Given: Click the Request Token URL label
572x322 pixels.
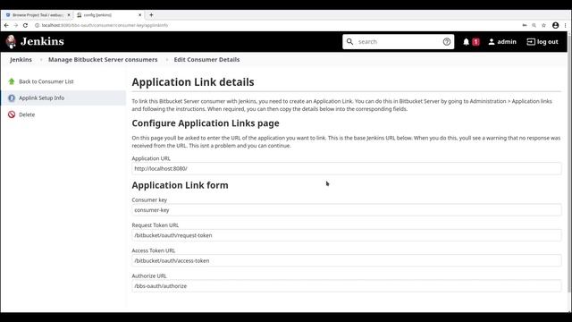Looking at the screenshot, I should point(155,225).
